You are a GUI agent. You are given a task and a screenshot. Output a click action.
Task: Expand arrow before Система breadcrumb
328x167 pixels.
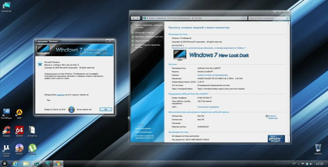[x=193, y=18]
